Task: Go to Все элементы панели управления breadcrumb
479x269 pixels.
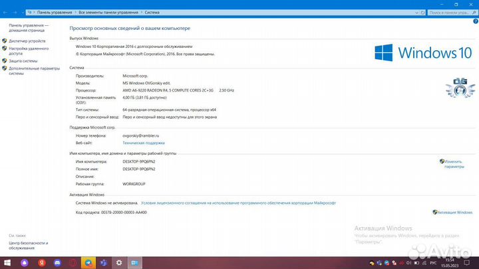Action: [x=108, y=13]
